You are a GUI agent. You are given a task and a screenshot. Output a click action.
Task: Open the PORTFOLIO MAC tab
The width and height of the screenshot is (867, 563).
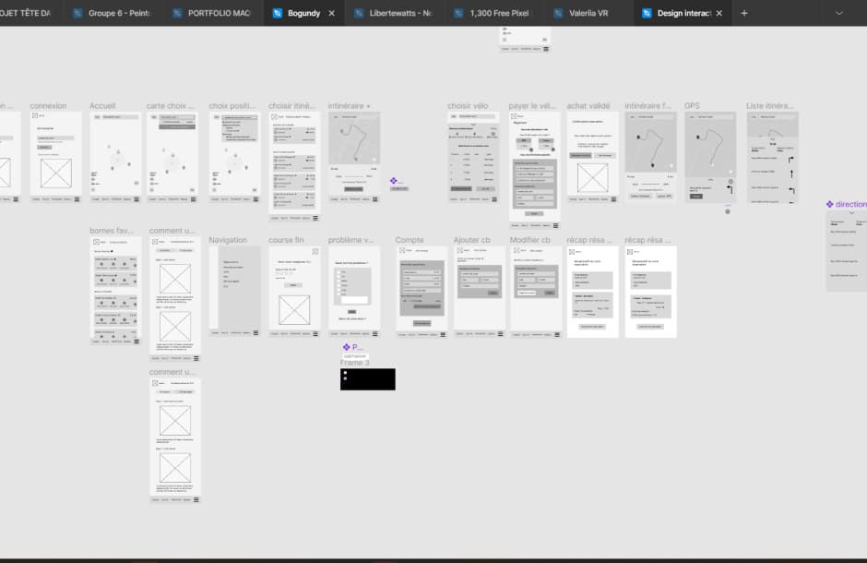click(x=218, y=14)
